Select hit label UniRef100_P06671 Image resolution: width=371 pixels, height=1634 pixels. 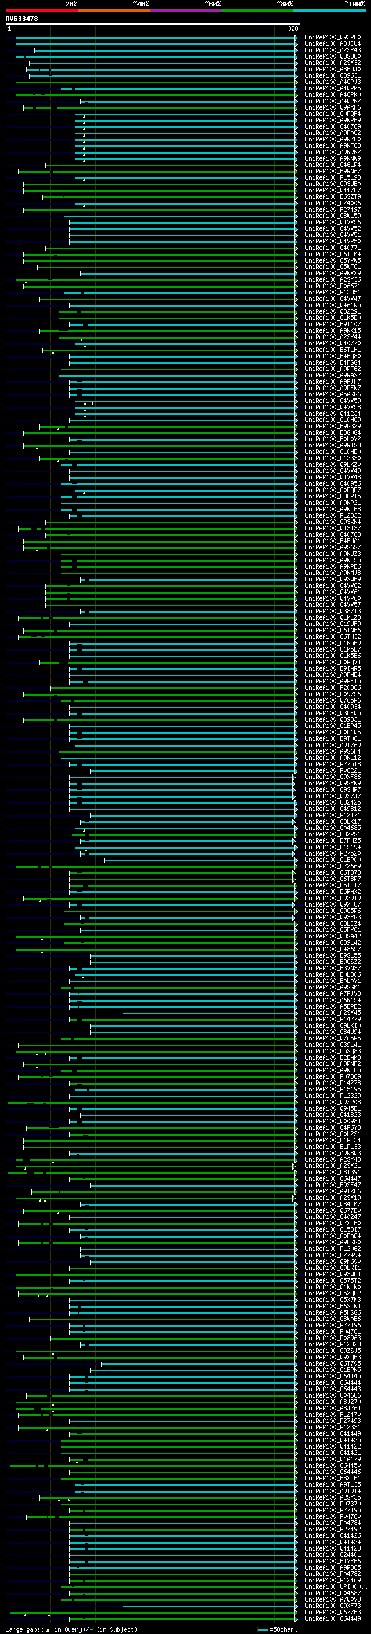click(x=333, y=286)
